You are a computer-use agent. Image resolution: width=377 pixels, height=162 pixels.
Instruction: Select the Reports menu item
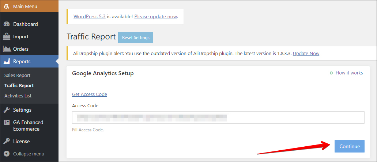click(x=29, y=61)
